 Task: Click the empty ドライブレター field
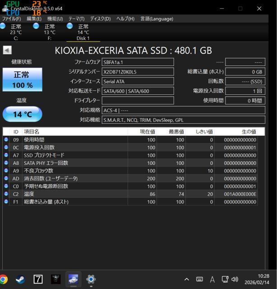pyautogui.click(x=138, y=100)
